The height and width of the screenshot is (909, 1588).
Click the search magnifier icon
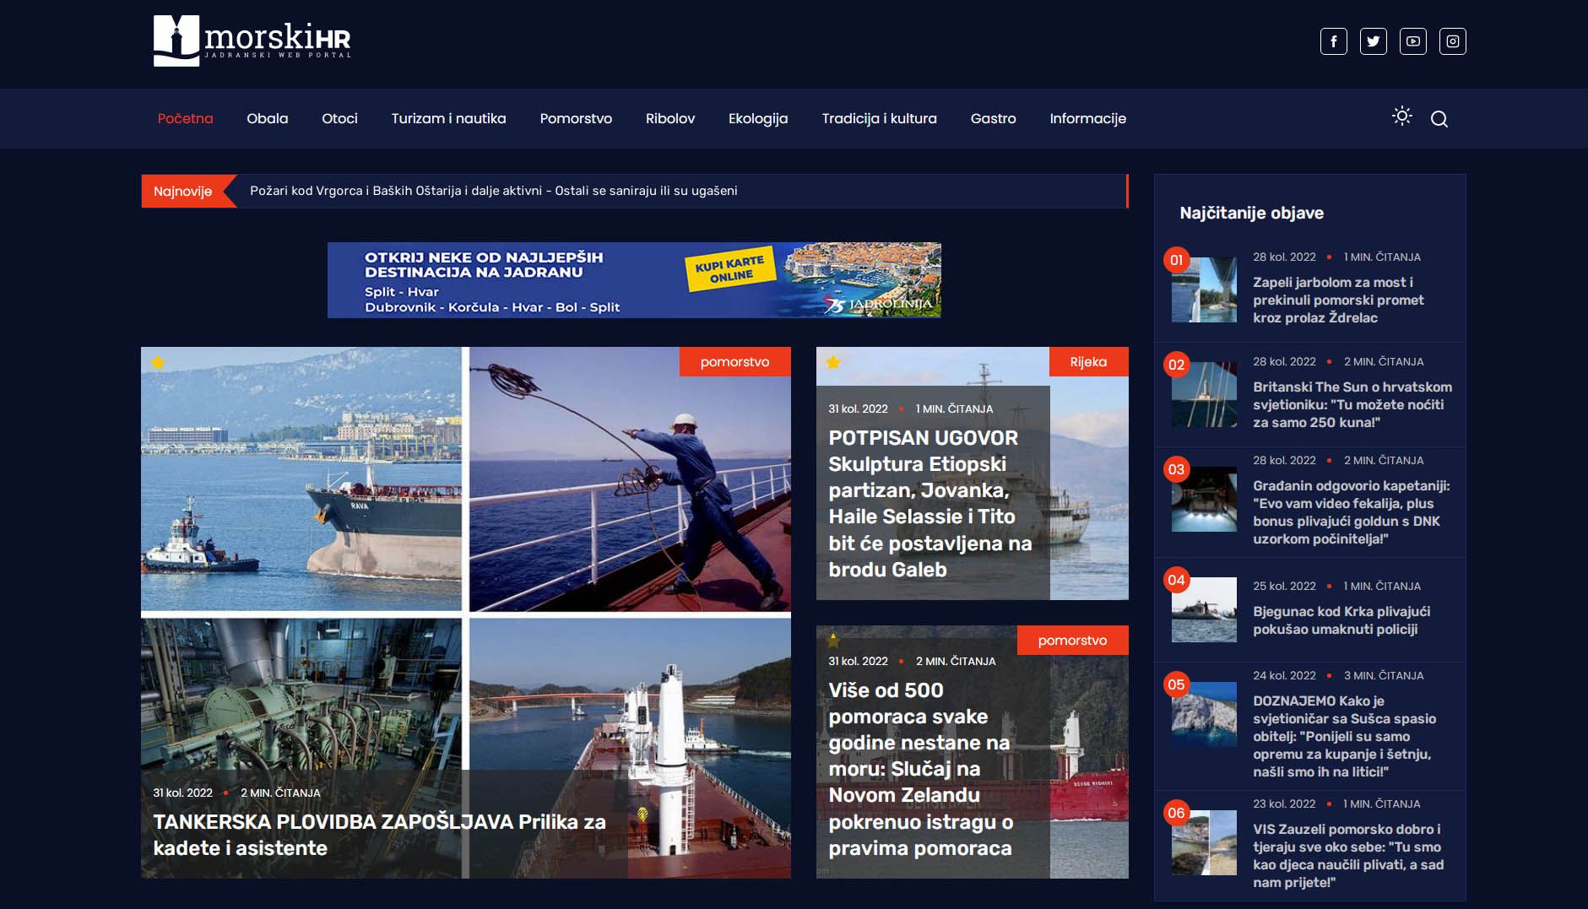point(1439,119)
